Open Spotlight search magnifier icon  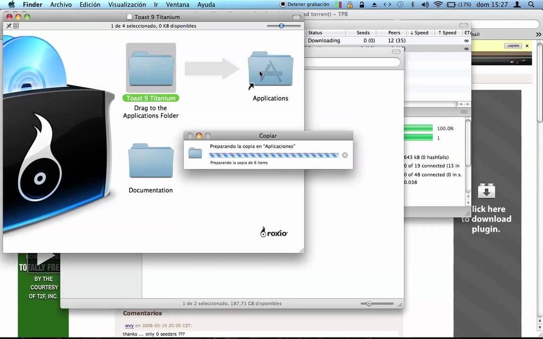[x=531, y=5]
